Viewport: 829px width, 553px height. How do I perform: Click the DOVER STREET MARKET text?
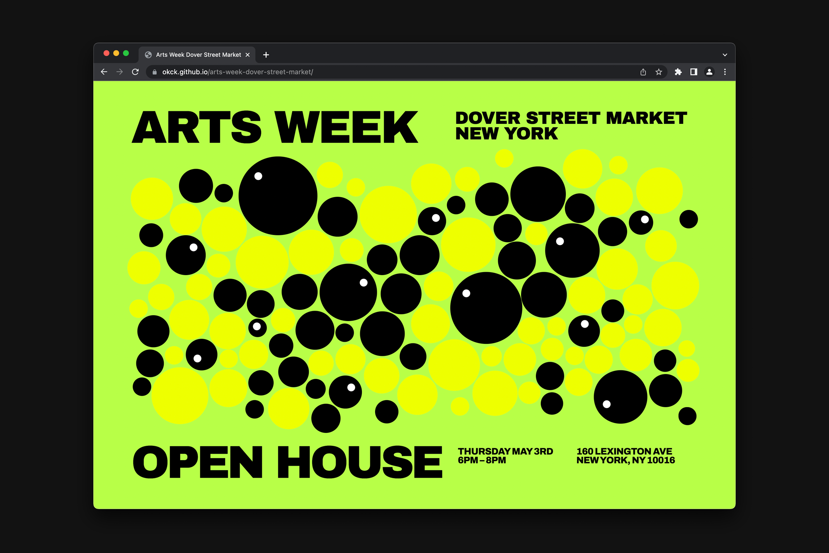pos(571,118)
